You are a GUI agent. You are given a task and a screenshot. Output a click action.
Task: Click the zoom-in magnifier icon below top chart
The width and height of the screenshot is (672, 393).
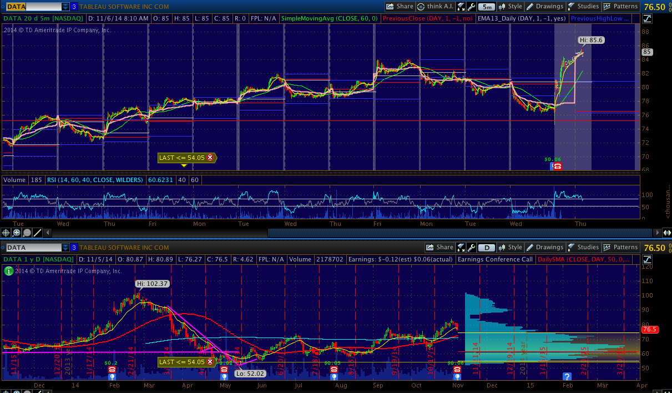(17, 233)
